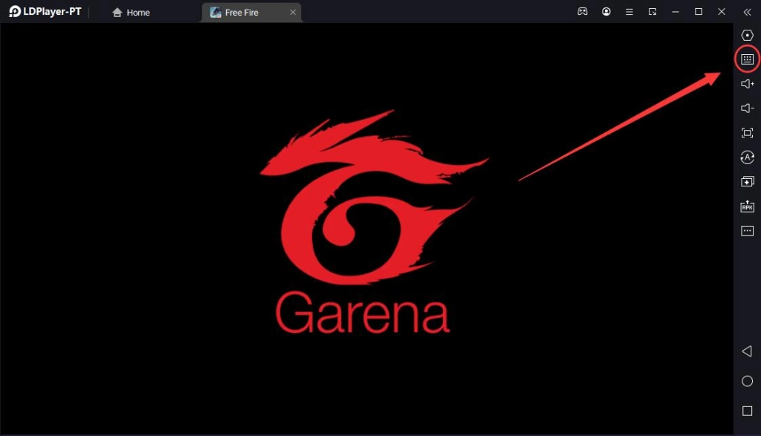This screenshot has height=436, width=761.
Task: Increase volume with speaker plus icon
Action: click(747, 84)
